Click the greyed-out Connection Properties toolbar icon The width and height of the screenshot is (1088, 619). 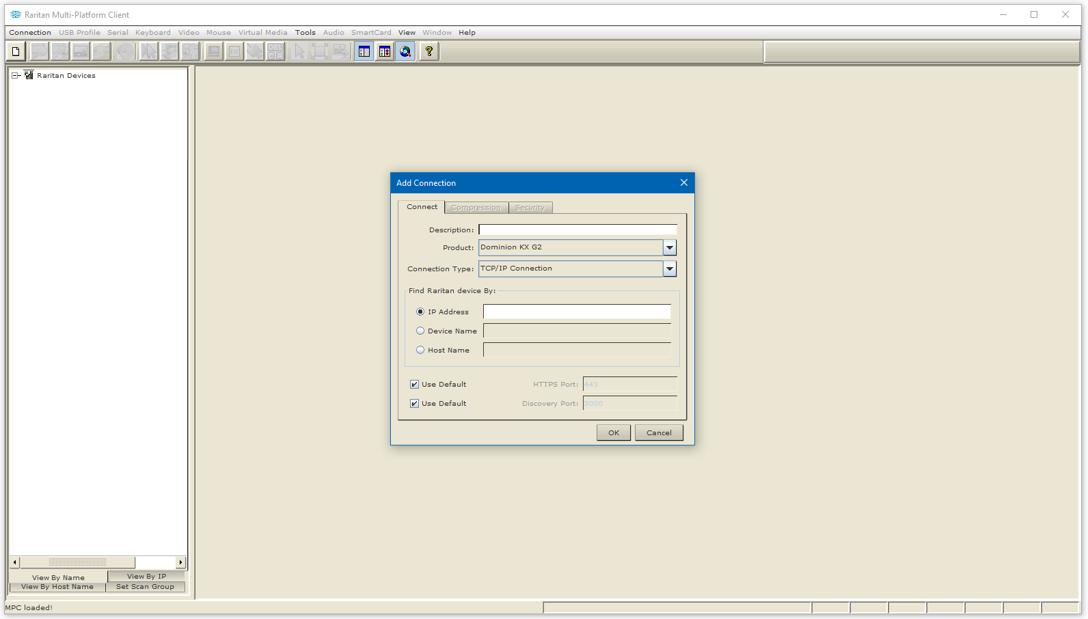39,51
